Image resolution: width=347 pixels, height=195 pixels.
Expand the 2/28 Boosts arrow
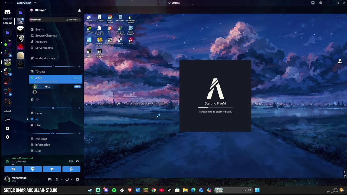(79, 19)
